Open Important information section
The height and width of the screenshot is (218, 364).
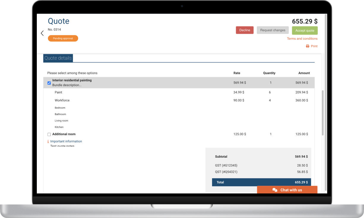tap(66, 141)
